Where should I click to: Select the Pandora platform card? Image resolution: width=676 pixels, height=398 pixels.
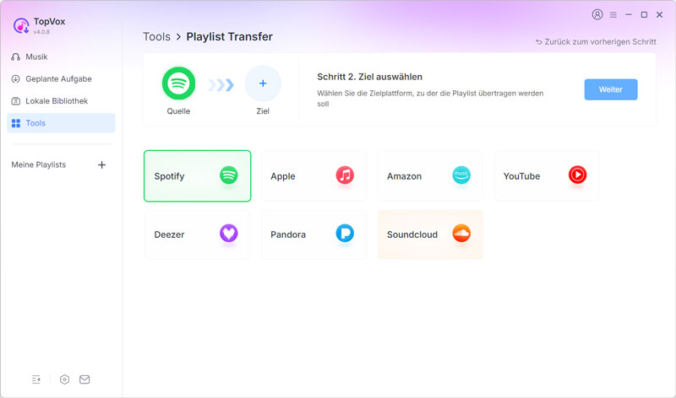pyautogui.click(x=313, y=234)
